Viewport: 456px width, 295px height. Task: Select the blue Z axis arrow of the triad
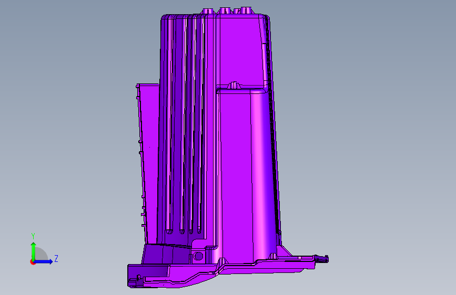click(x=44, y=261)
